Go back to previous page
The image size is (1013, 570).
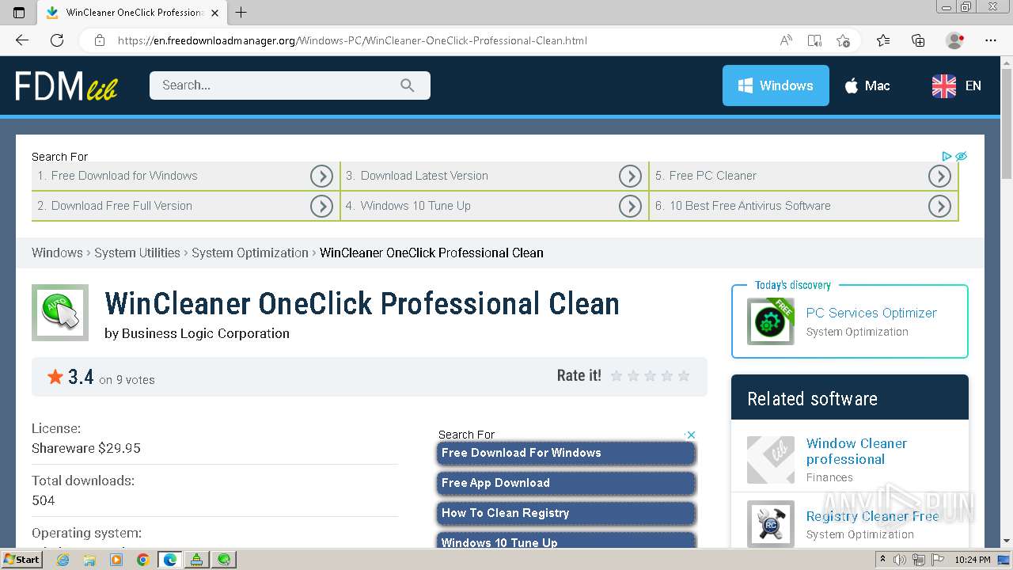pyautogui.click(x=22, y=40)
